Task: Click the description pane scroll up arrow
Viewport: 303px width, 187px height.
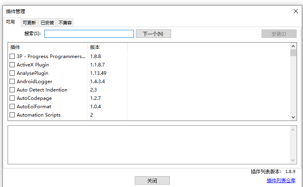Action: click(x=293, y=130)
